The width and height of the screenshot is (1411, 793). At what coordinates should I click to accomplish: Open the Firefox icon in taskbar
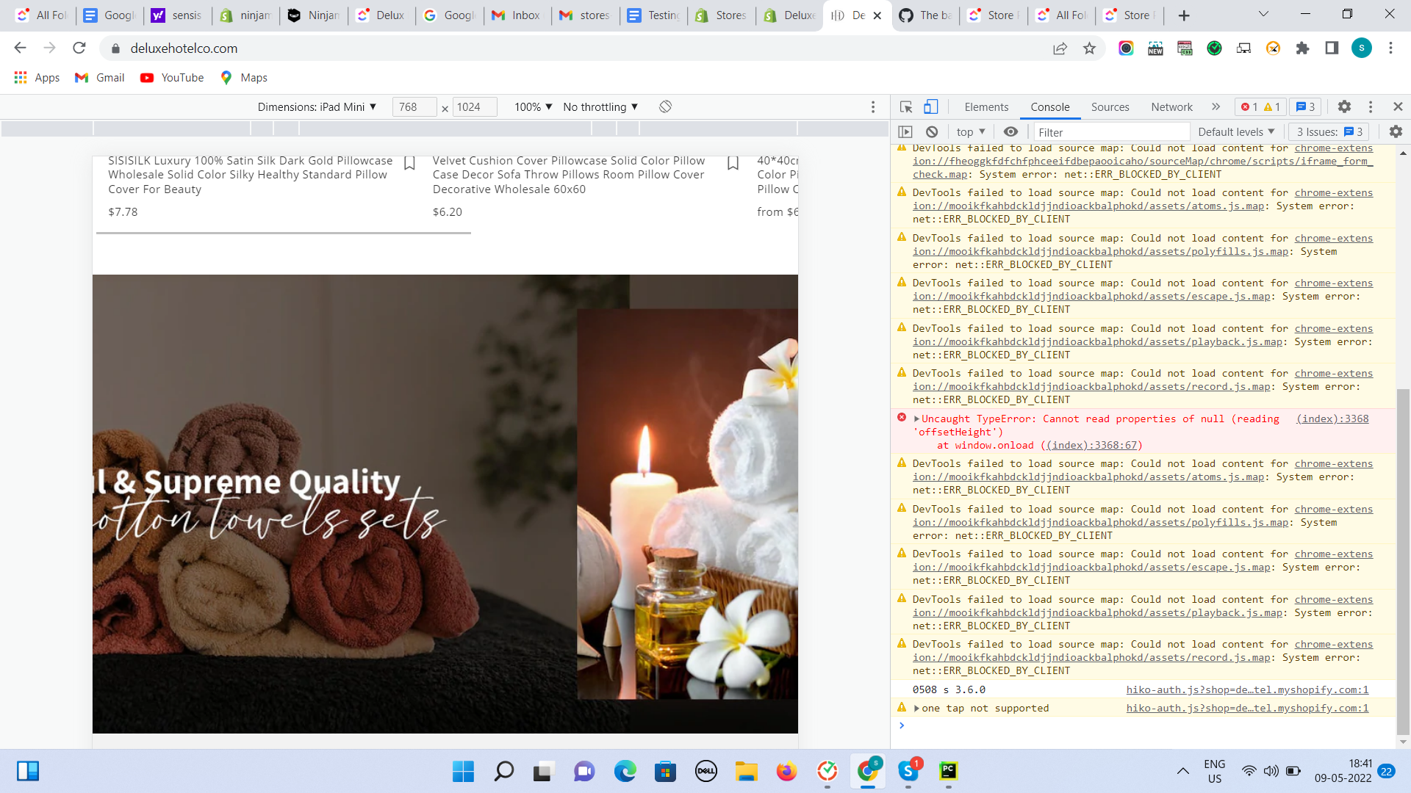[x=786, y=771]
